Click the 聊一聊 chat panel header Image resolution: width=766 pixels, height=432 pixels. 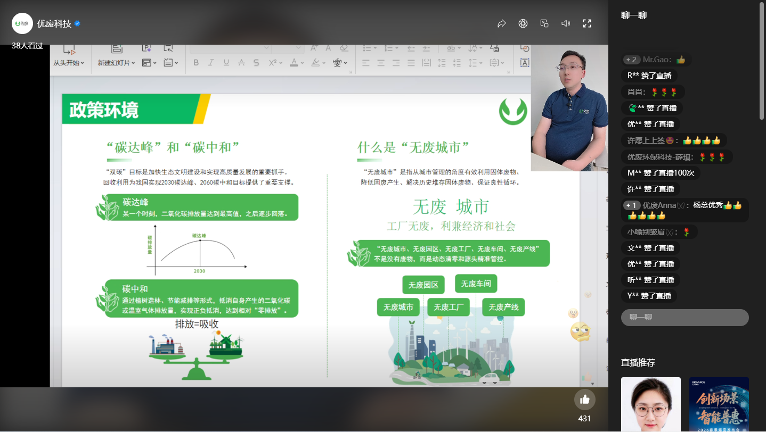click(634, 15)
